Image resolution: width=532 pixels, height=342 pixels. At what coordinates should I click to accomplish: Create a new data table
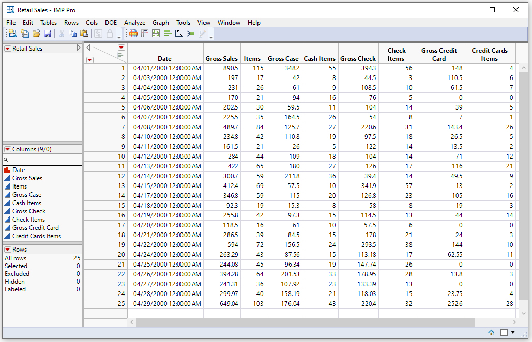tap(11, 34)
